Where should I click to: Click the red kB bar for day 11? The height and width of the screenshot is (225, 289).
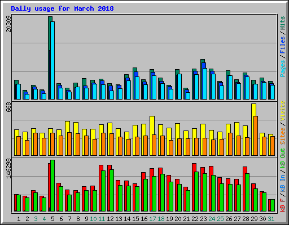100,188
